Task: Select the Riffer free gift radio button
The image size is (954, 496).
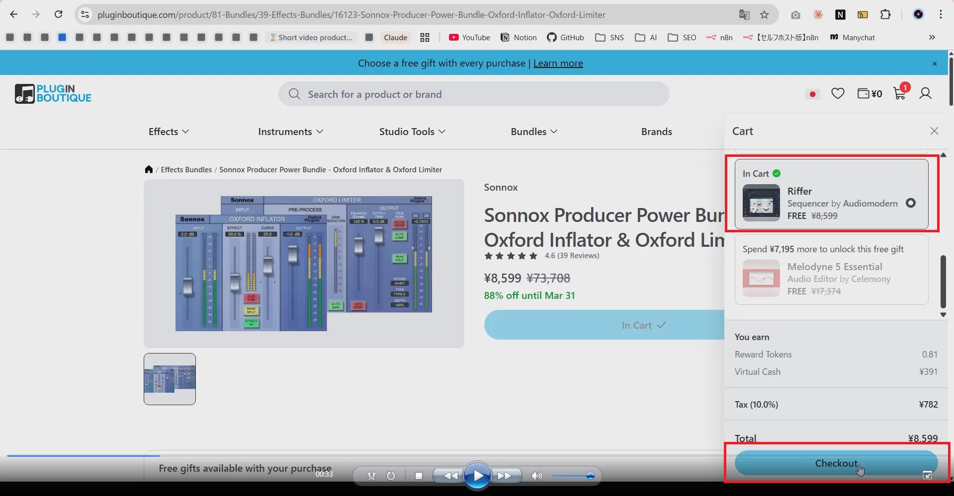Action: pyautogui.click(x=910, y=203)
